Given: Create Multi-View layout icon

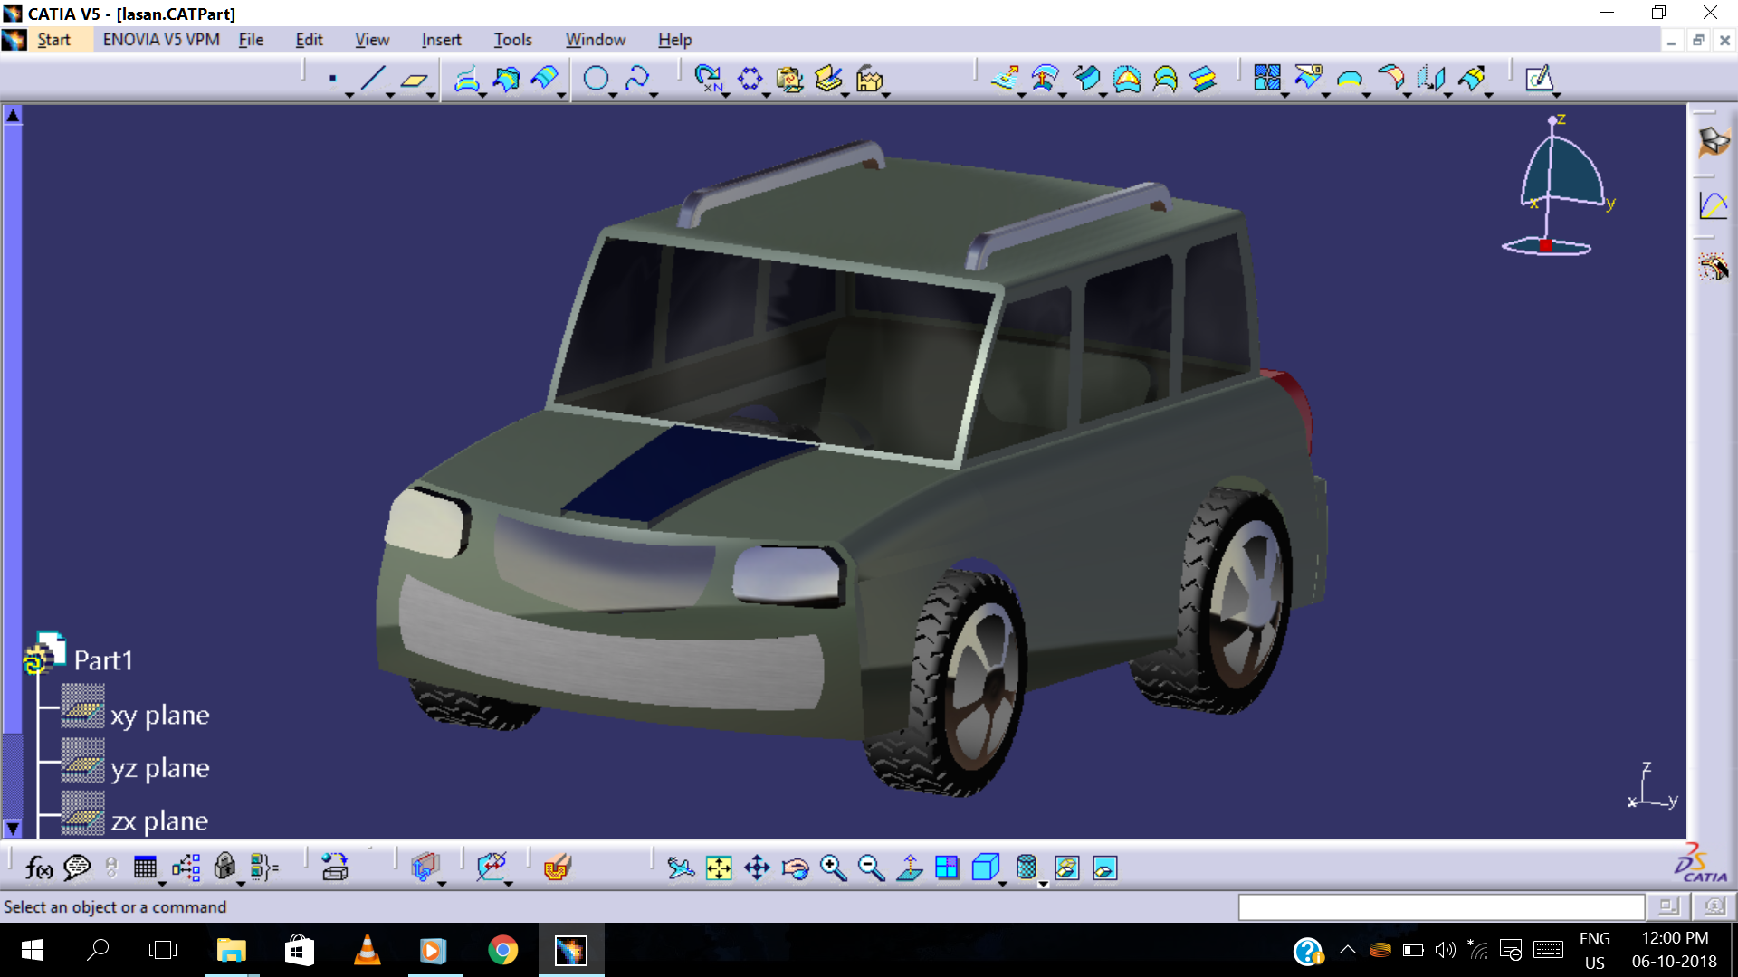Looking at the screenshot, I should click(947, 868).
